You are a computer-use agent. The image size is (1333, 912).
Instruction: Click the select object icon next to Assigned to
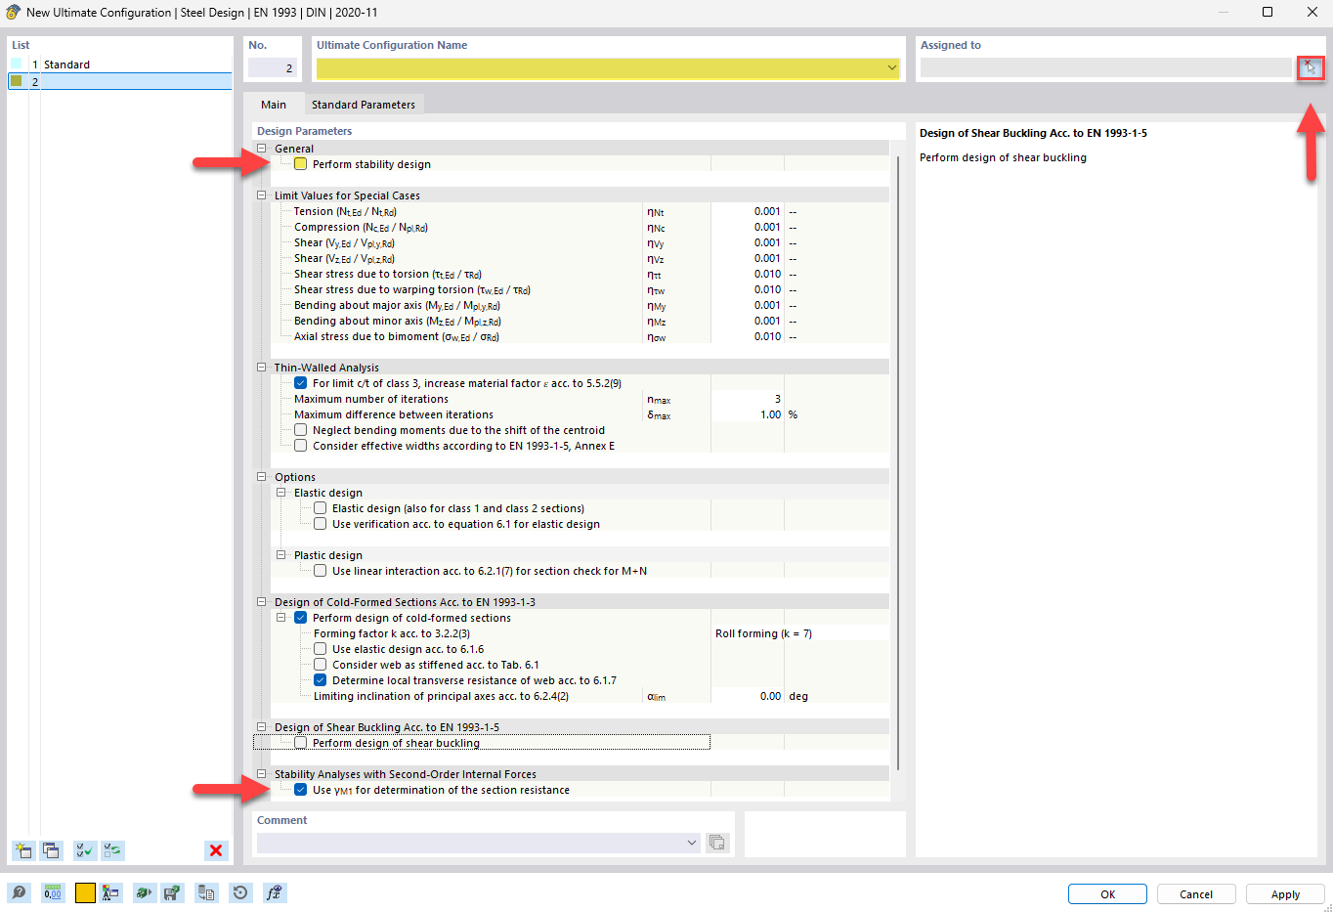[1310, 67]
